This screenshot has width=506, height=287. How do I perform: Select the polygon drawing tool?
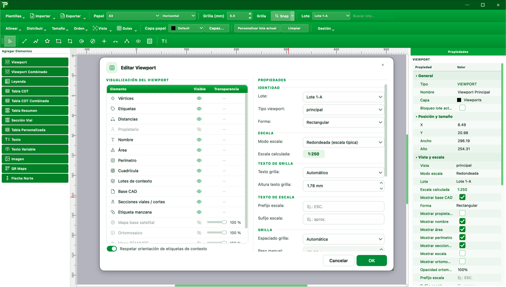pos(47,41)
